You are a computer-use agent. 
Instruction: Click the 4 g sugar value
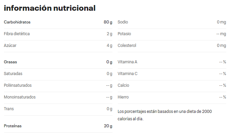(x=109, y=46)
